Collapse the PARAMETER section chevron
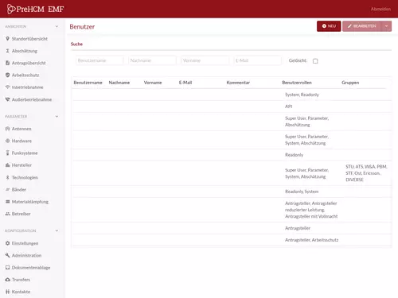 57,117
